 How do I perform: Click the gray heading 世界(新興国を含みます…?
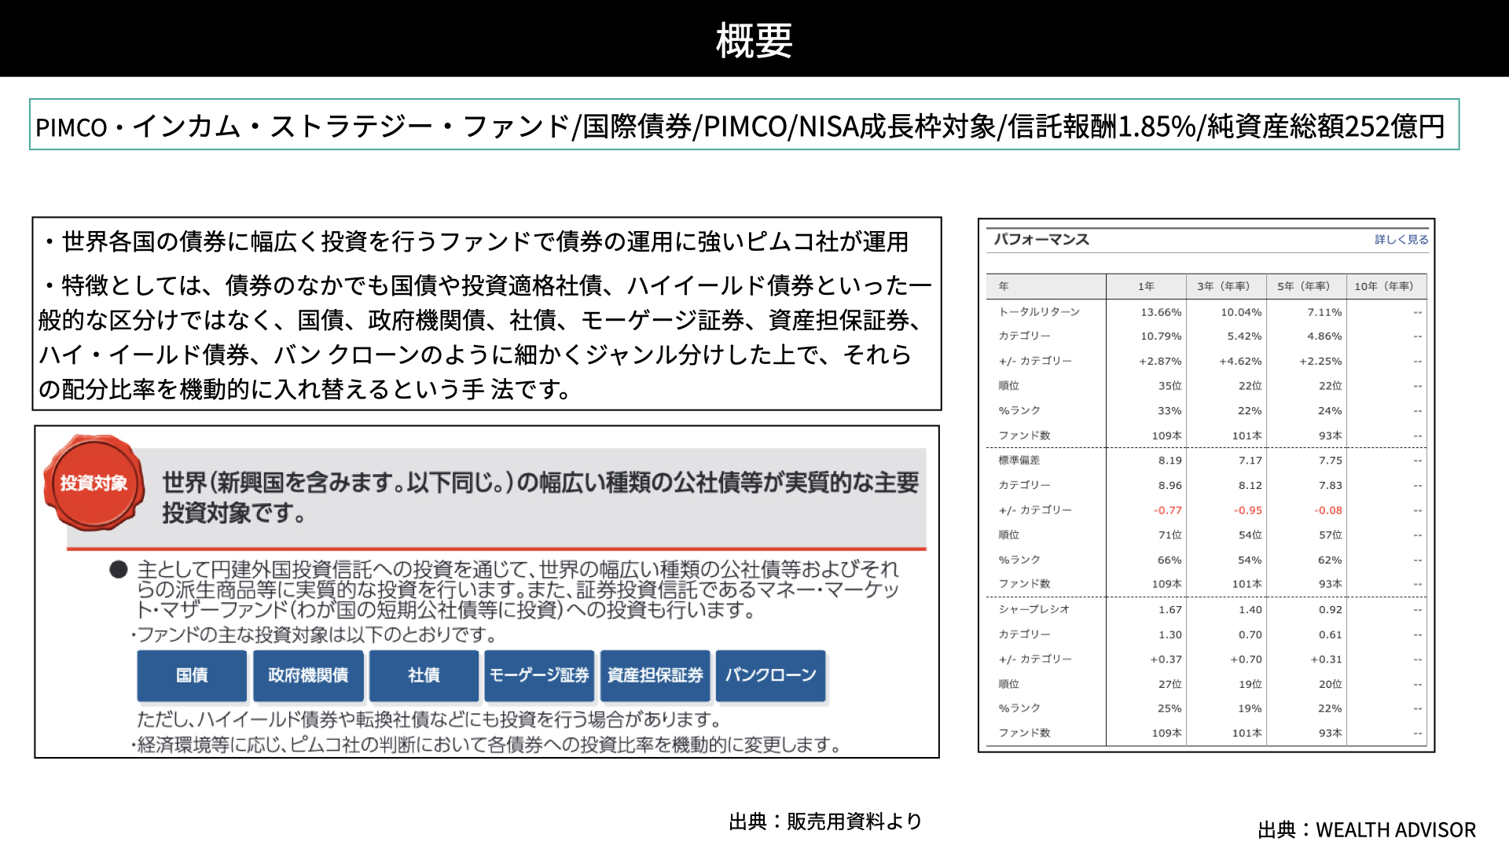pos(541,498)
